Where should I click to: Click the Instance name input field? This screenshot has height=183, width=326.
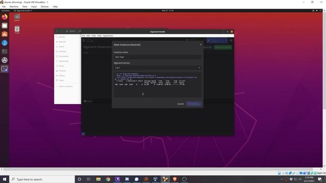[x=157, y=57]
